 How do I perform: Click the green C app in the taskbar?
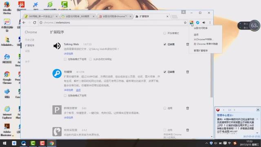(x=33, y=143)
